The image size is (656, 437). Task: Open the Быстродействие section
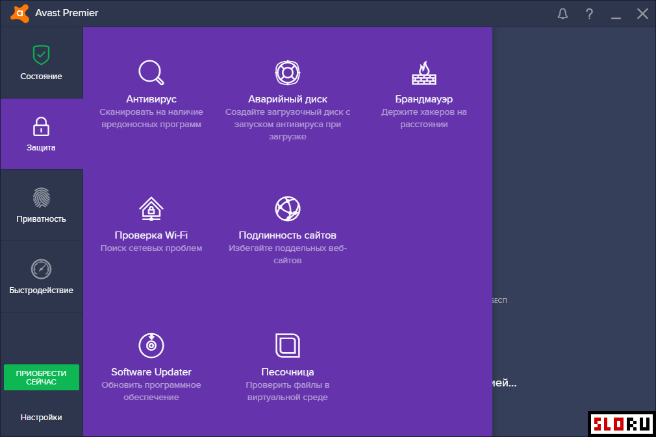tap(42, 277)
